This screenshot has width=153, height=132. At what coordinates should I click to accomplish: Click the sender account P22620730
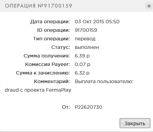(89, 107)
